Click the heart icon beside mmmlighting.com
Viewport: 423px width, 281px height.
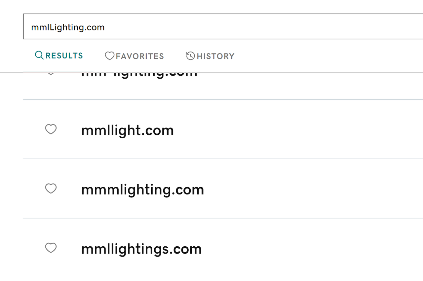pyautogui.click(x=51, y=189)
